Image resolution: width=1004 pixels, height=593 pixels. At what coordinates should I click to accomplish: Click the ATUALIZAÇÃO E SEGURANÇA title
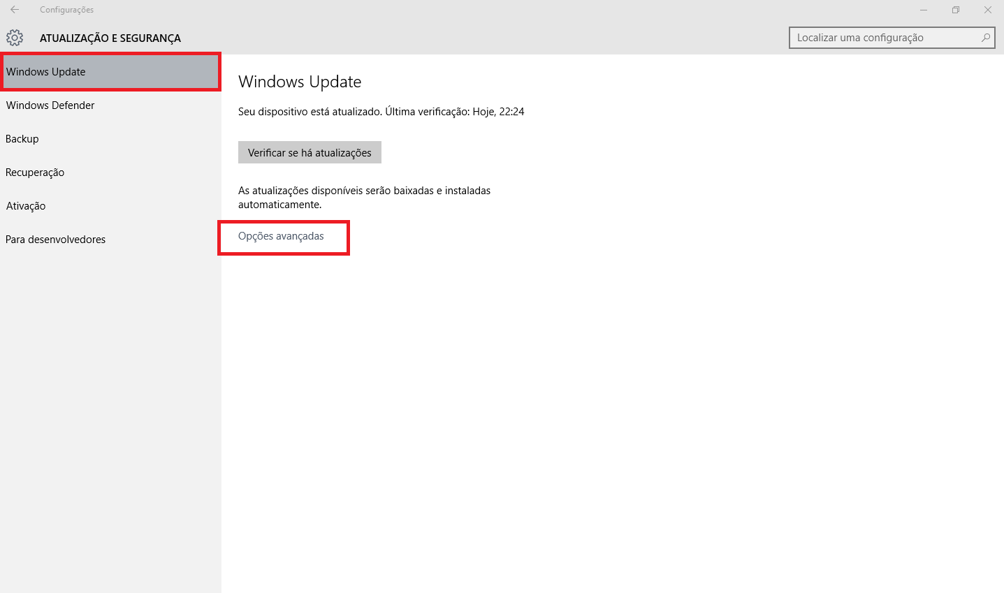click(x=110, y=38)
